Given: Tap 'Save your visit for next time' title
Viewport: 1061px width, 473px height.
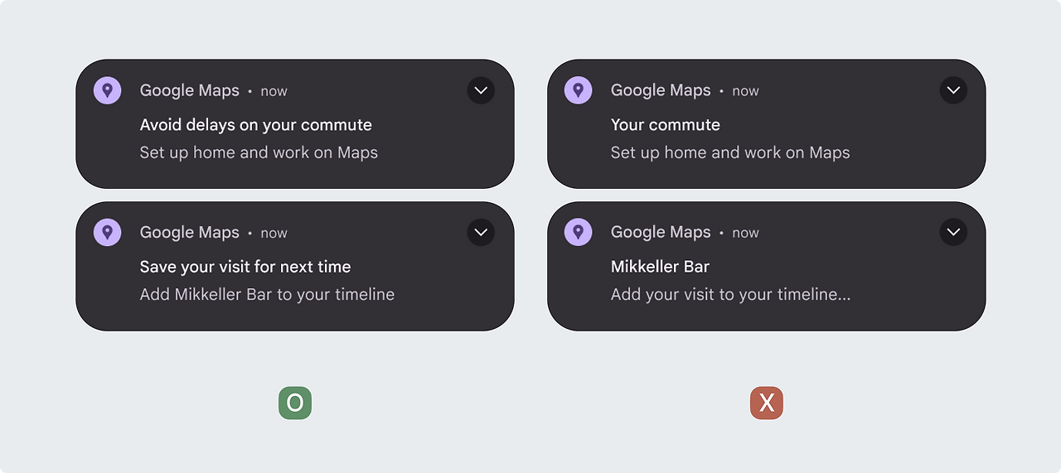Looking at the screenshot, I should [x=245, y=267].
